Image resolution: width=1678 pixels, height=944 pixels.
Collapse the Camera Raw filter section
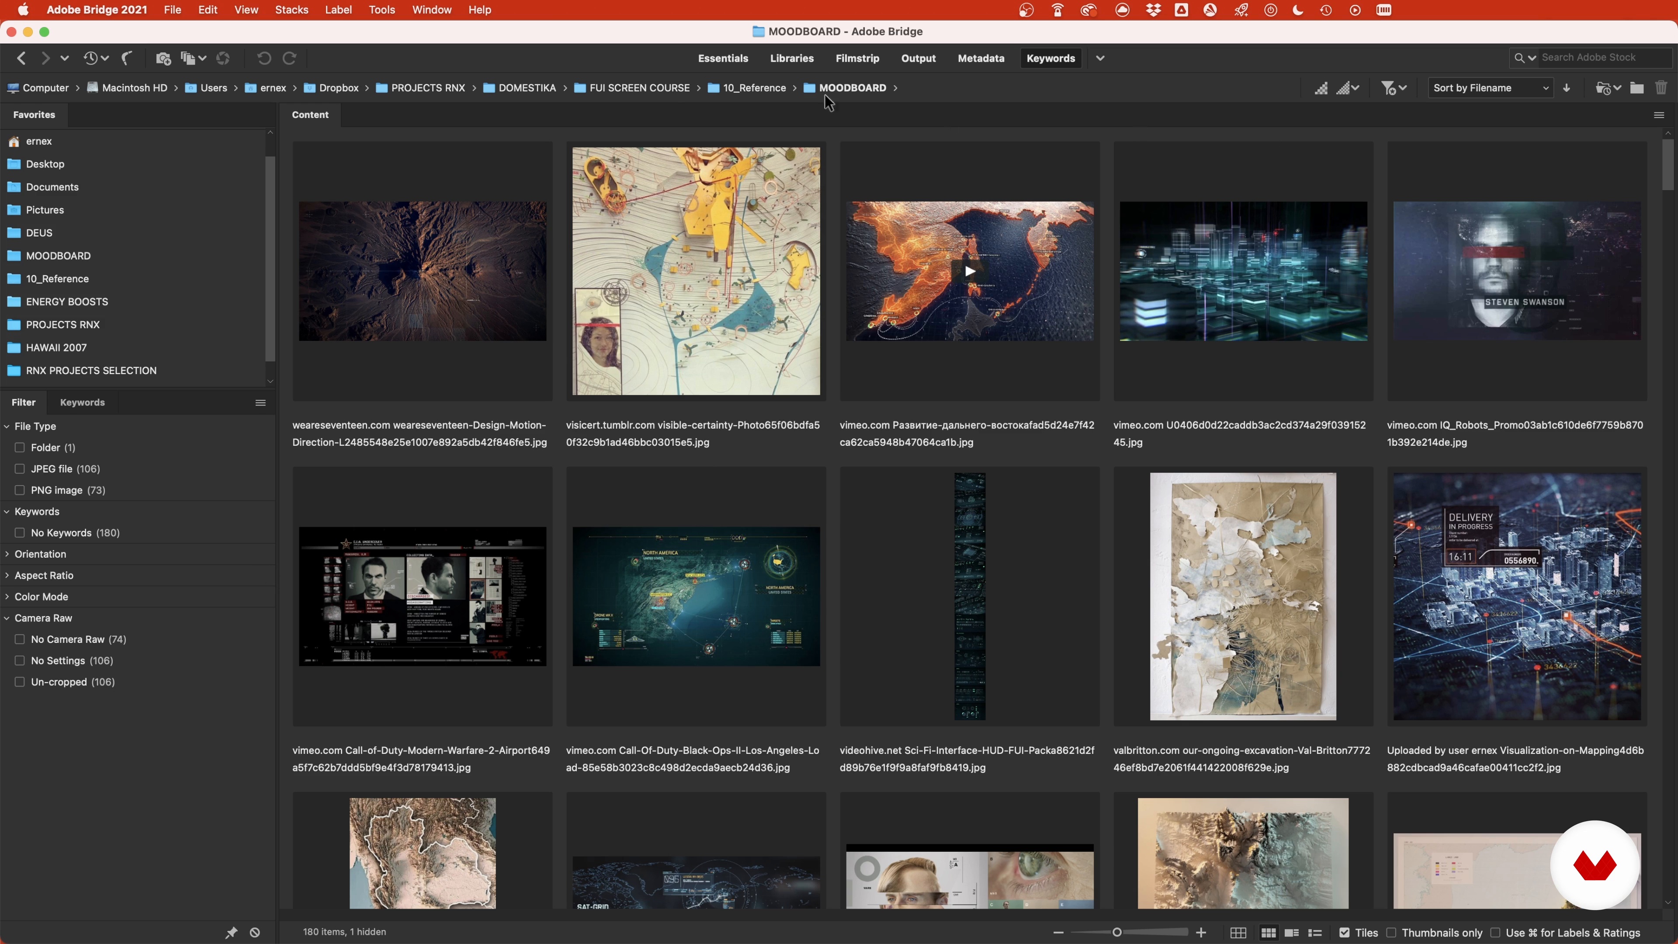7,618
